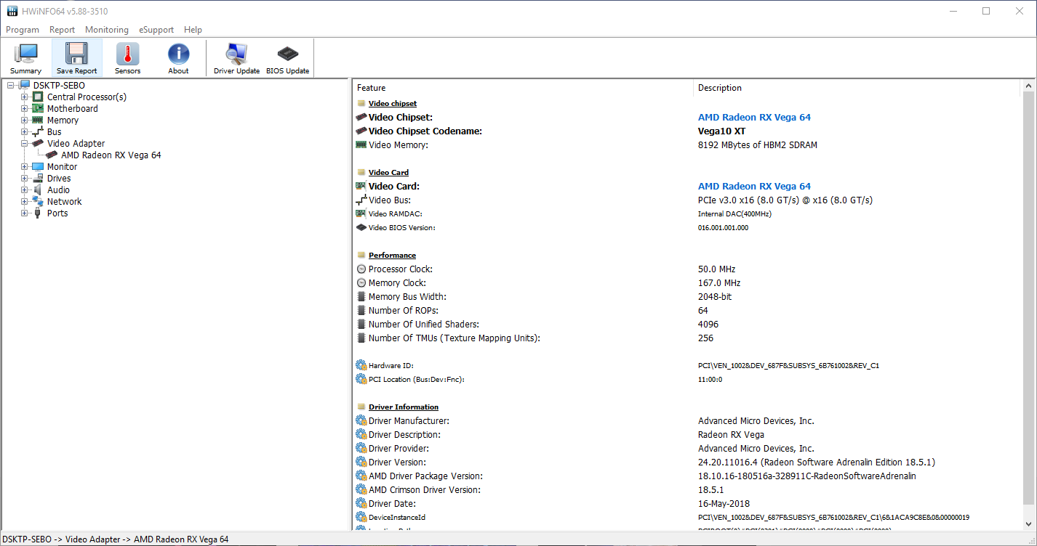Select the Driver Date row
Screen dimensions: 1037x546
point(687,504)
